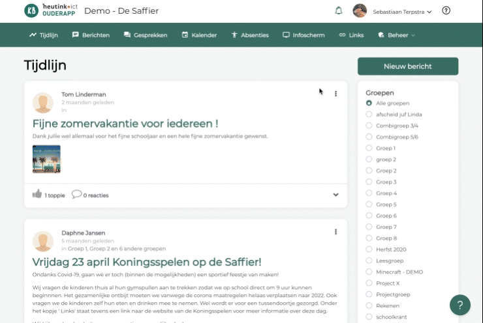The height and width of the screenshot is (323, 483).
Task: Open the summer vacation image thumbnail
Action: 46,158
